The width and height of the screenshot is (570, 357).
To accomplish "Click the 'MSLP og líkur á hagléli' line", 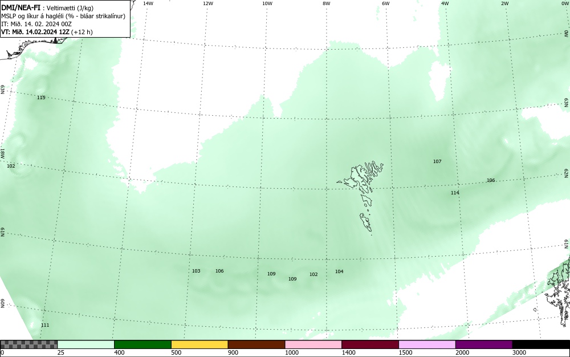I will (x=63, y=16).
